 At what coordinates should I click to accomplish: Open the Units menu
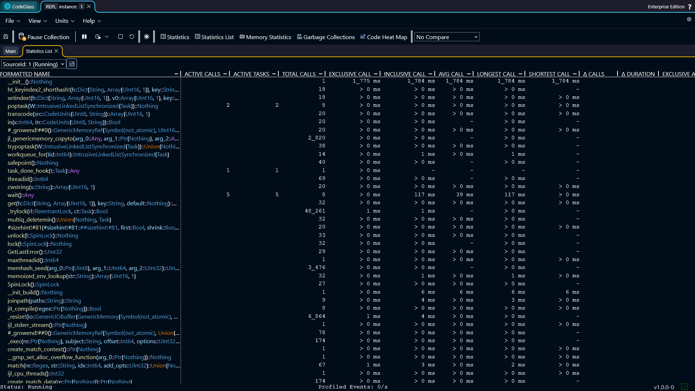pyautogui.click(x=65, y=21)
